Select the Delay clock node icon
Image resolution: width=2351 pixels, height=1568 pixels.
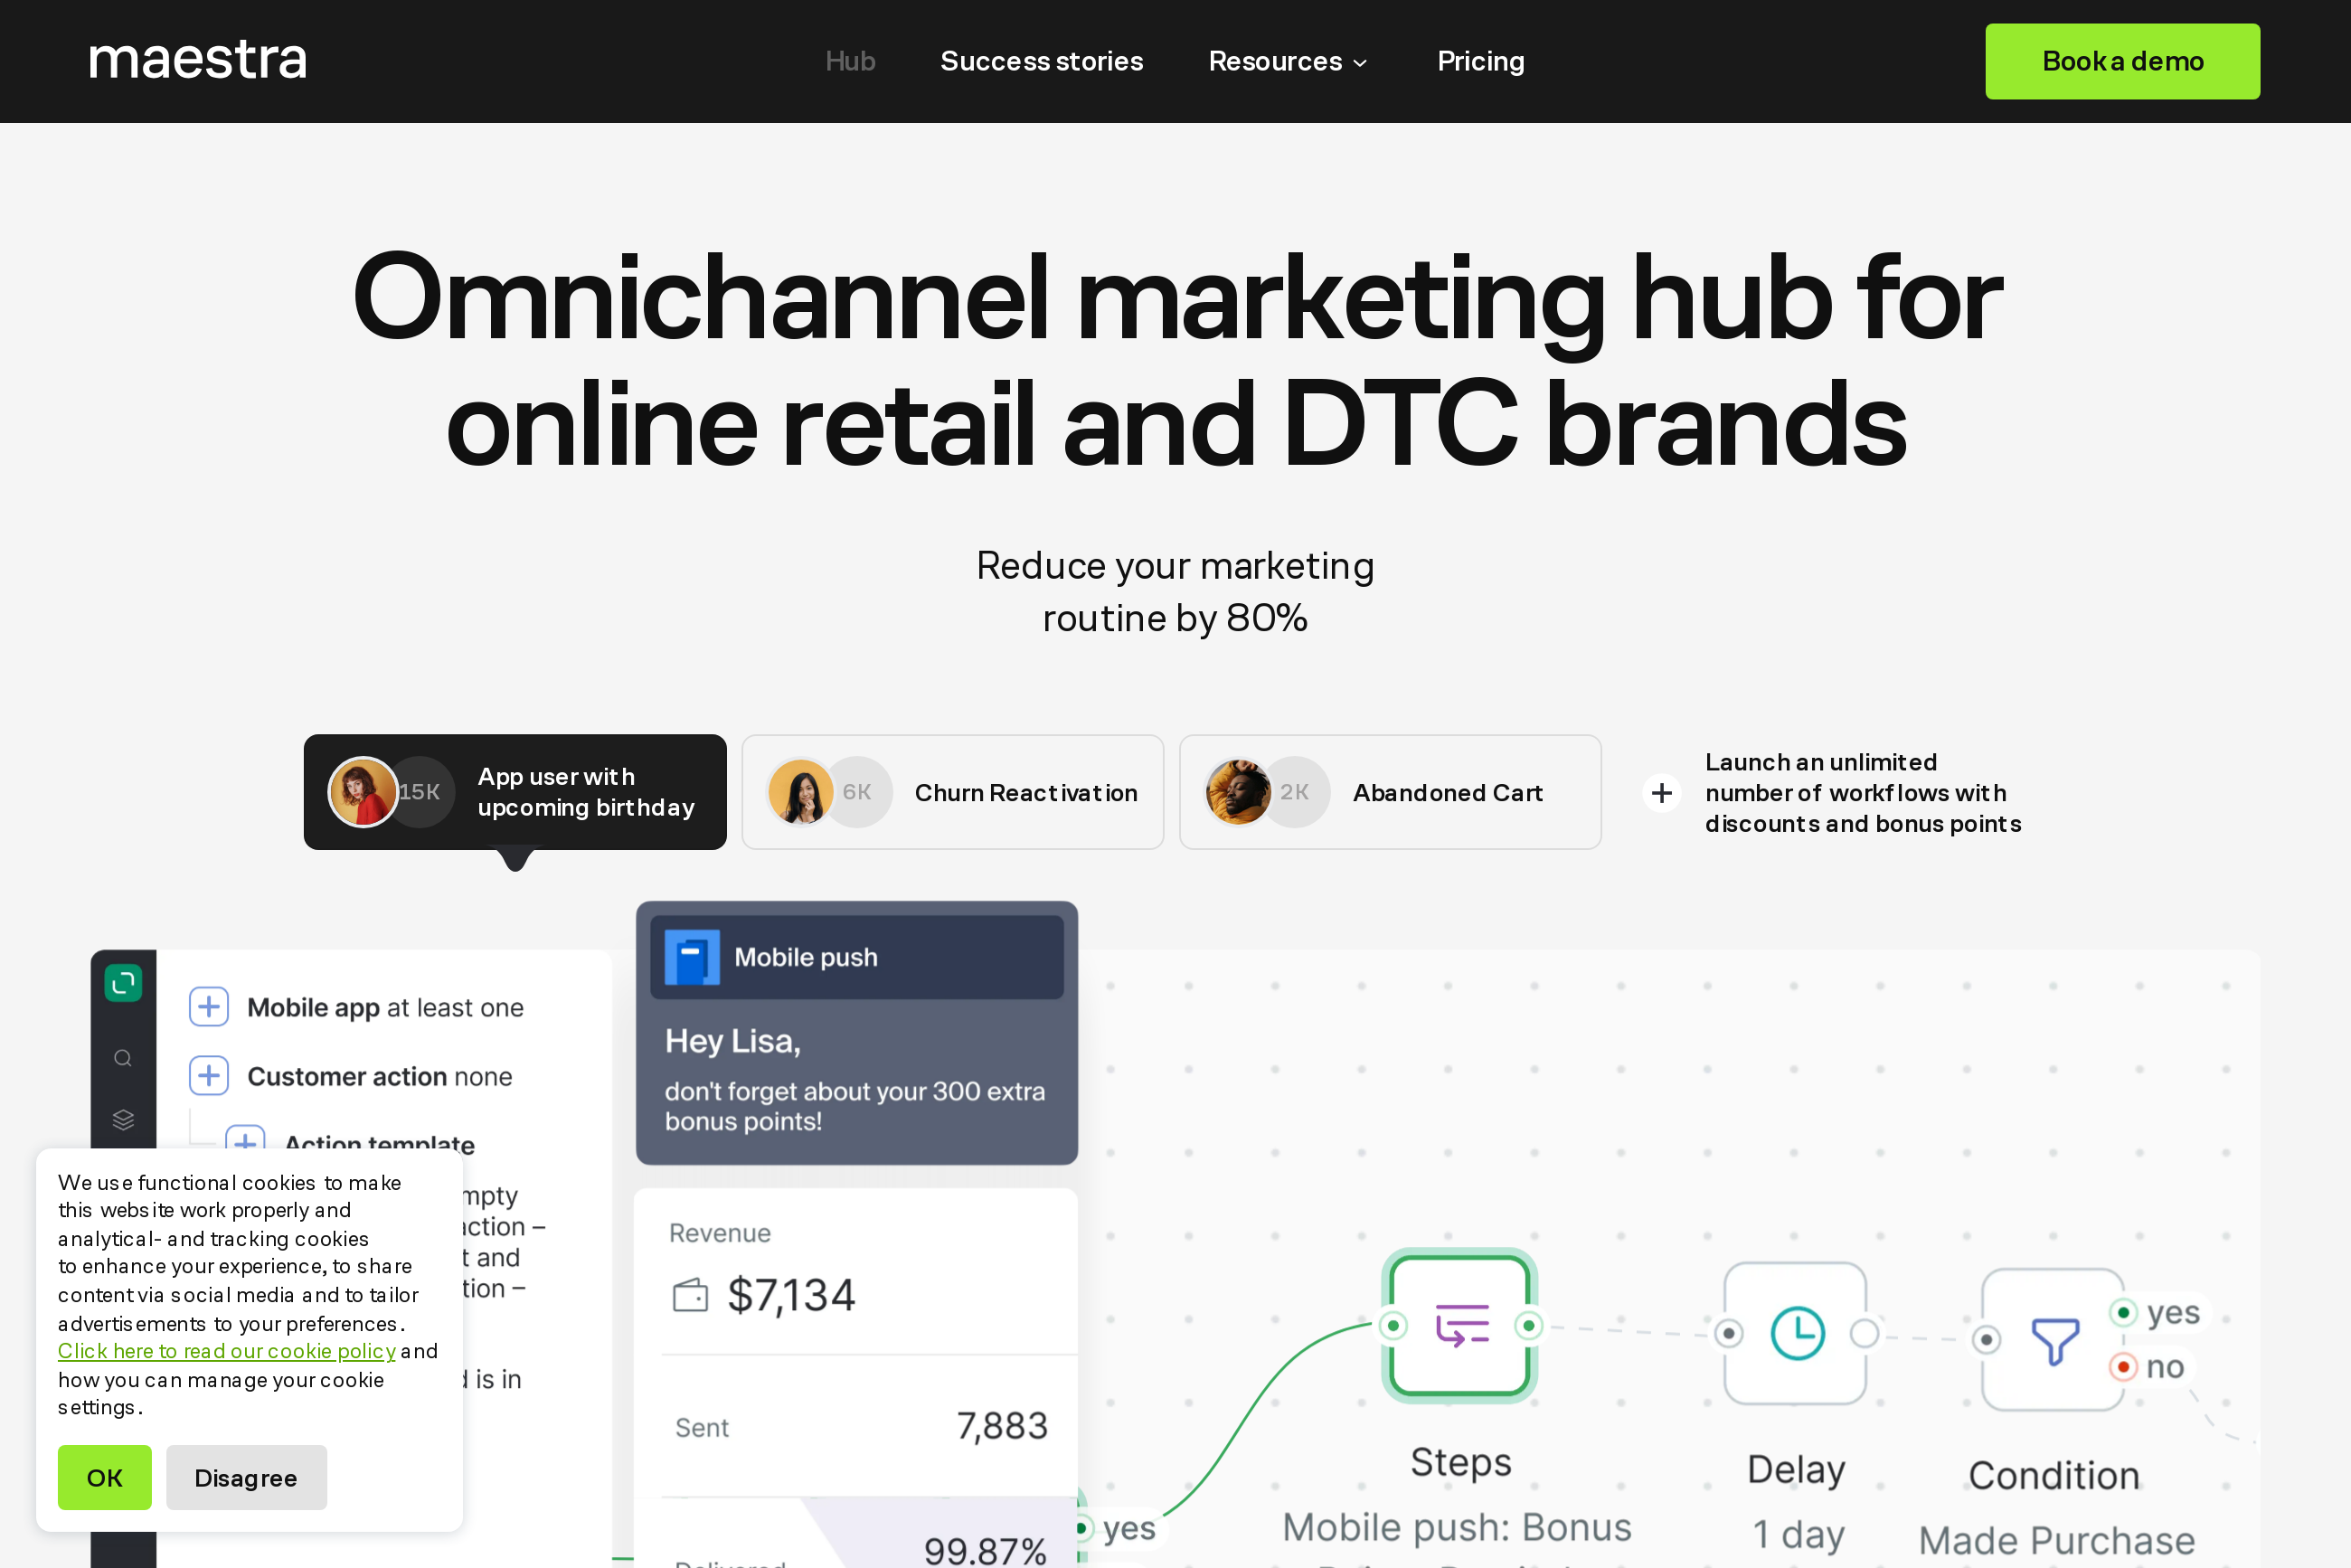point(1796,1333)
